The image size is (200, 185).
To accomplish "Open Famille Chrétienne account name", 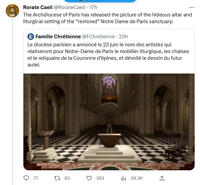I will click(58, 37).
